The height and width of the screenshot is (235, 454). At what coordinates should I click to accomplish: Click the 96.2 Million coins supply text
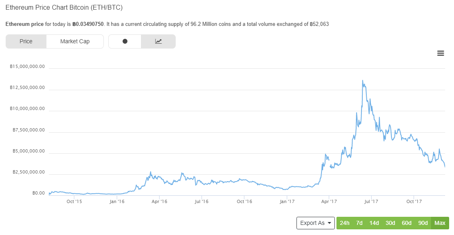[x=210, y=24]
